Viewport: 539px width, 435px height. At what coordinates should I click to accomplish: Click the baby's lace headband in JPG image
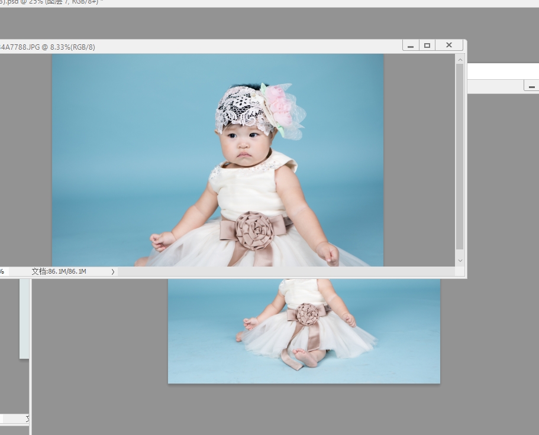(238, 106)
